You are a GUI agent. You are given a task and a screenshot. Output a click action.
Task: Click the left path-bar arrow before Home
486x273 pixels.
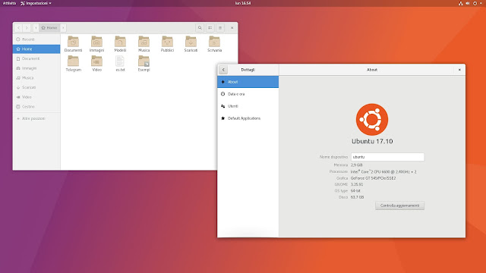tap(36, 28)
